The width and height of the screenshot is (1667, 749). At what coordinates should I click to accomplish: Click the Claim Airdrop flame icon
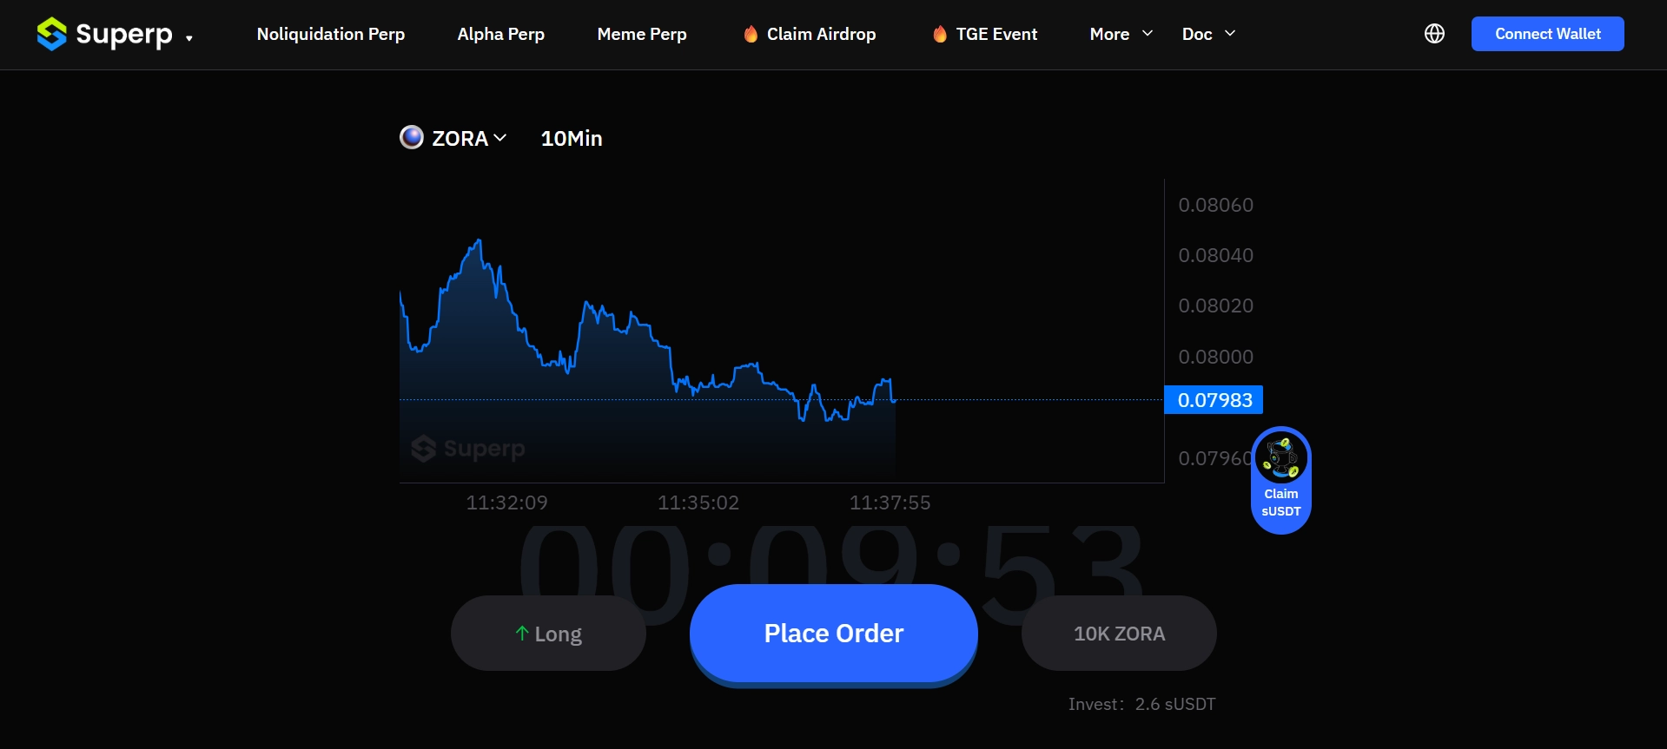[x=751, y=34]
